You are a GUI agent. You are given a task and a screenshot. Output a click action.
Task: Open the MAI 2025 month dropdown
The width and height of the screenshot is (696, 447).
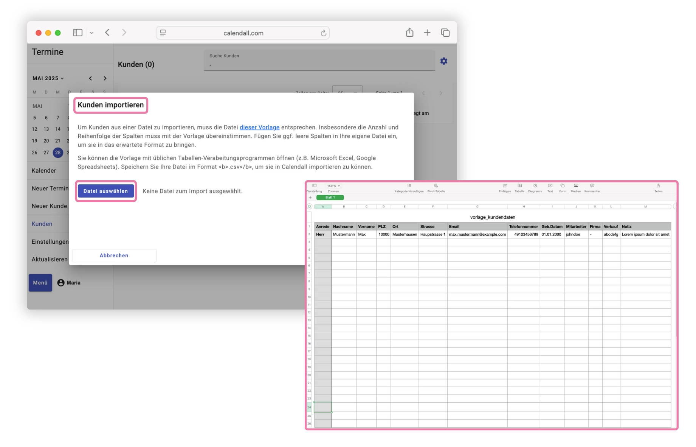click(48, 78)
